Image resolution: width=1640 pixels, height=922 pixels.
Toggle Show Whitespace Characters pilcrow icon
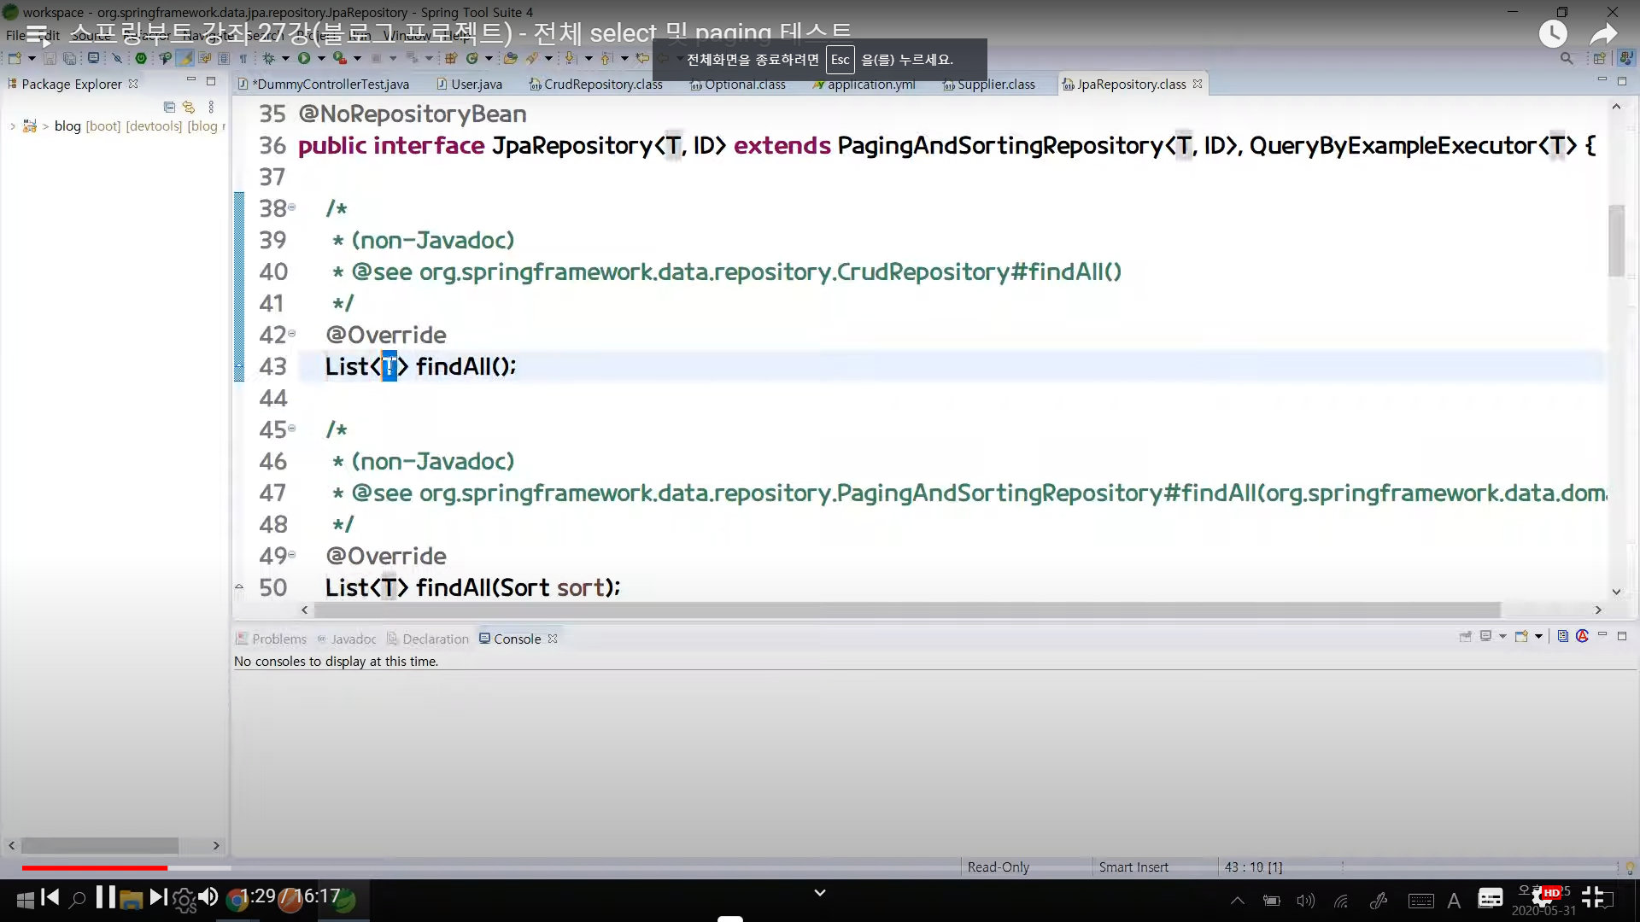243,58
